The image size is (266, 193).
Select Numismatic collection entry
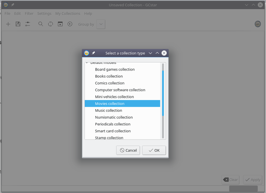pos(113,117)
